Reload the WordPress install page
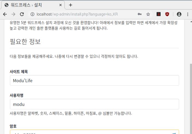 point(22,14)
